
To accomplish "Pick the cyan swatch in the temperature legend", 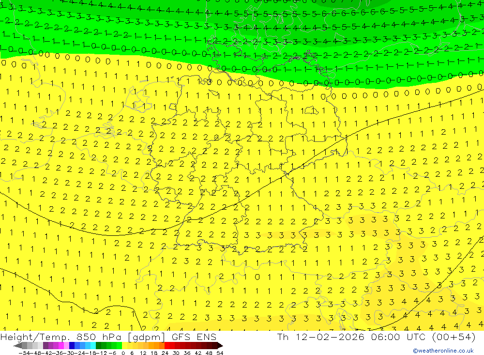I will pyautogui.click(x=93, y=346).
